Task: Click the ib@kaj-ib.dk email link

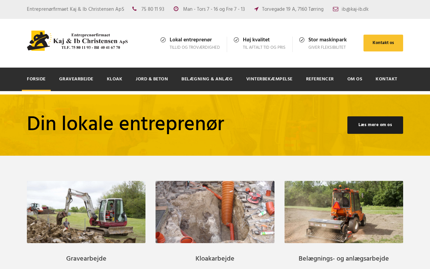Action: pos(355,9)
